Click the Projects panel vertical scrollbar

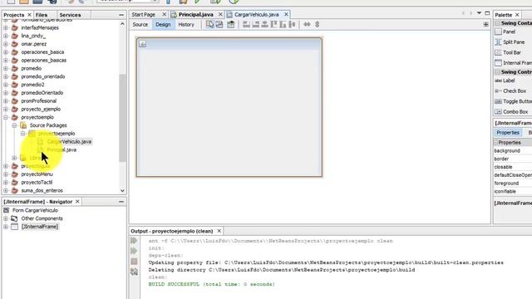click(x=122, y=118)
